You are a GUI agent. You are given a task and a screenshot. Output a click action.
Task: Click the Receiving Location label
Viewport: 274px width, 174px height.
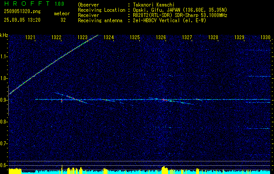[101, 10]
